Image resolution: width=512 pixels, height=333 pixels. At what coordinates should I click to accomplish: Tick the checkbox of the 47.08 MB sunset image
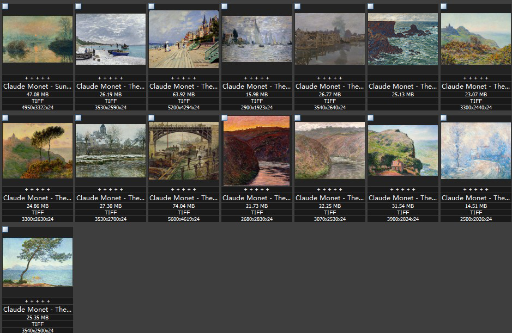tap(5, 6)
